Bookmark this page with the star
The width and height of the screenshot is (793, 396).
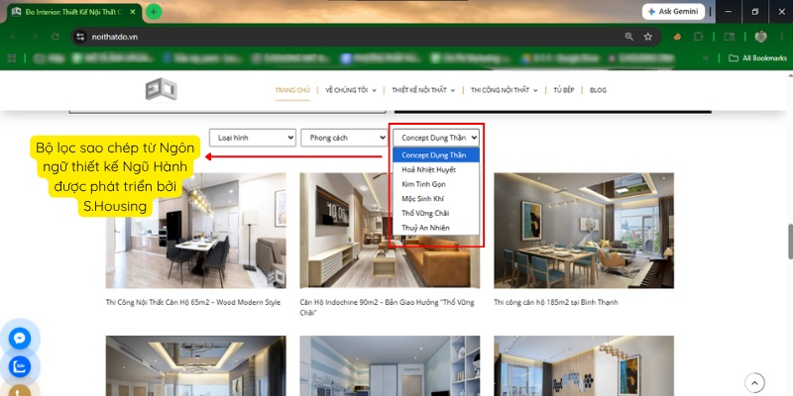[x=648, y=37]
